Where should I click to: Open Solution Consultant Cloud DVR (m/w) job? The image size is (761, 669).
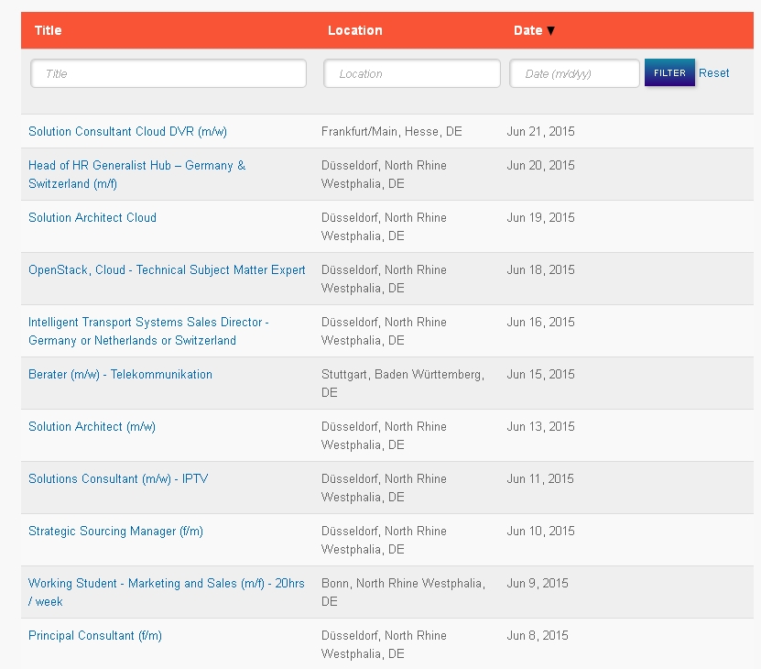[x=127, y=132]
